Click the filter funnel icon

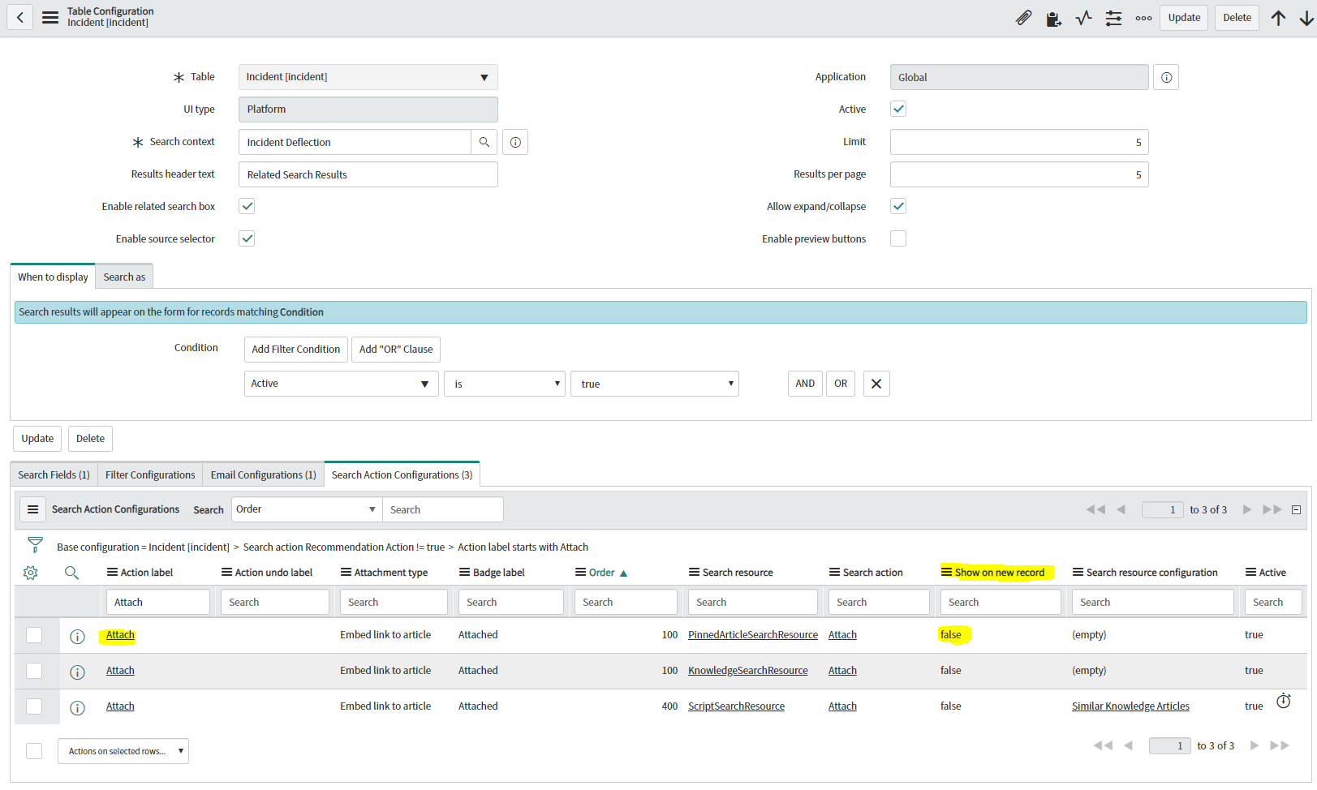click(x=35, y=545)
